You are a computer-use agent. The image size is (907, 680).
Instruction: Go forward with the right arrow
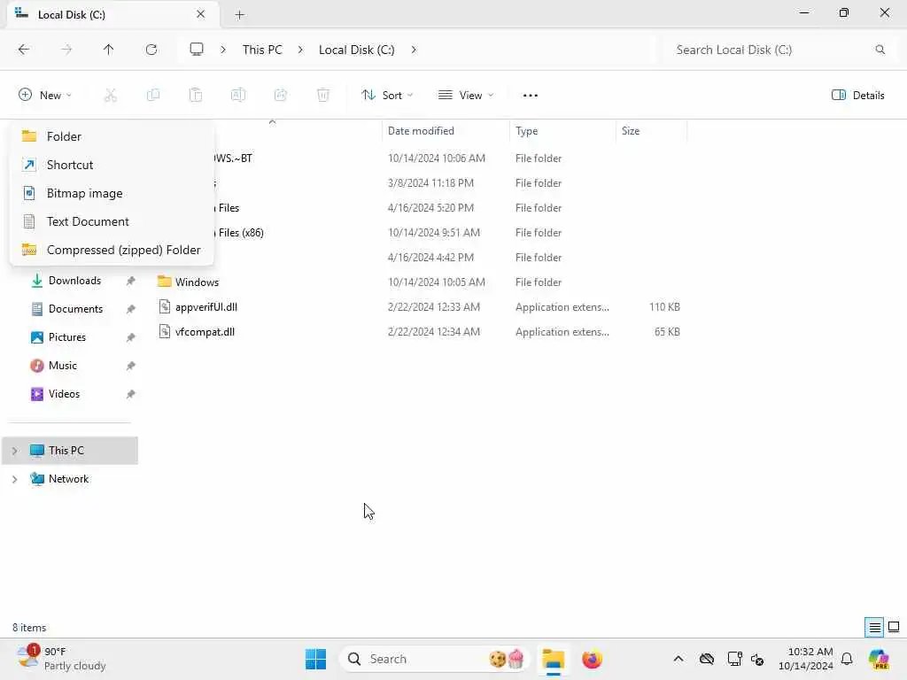click(x=66, y=50)
